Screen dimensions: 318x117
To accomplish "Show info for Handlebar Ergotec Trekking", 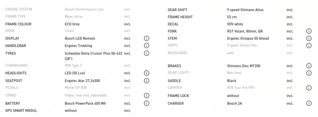I will [147, 46].
